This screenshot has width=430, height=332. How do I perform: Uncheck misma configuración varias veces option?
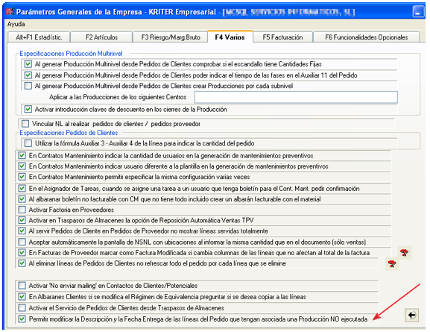[22, 177]
